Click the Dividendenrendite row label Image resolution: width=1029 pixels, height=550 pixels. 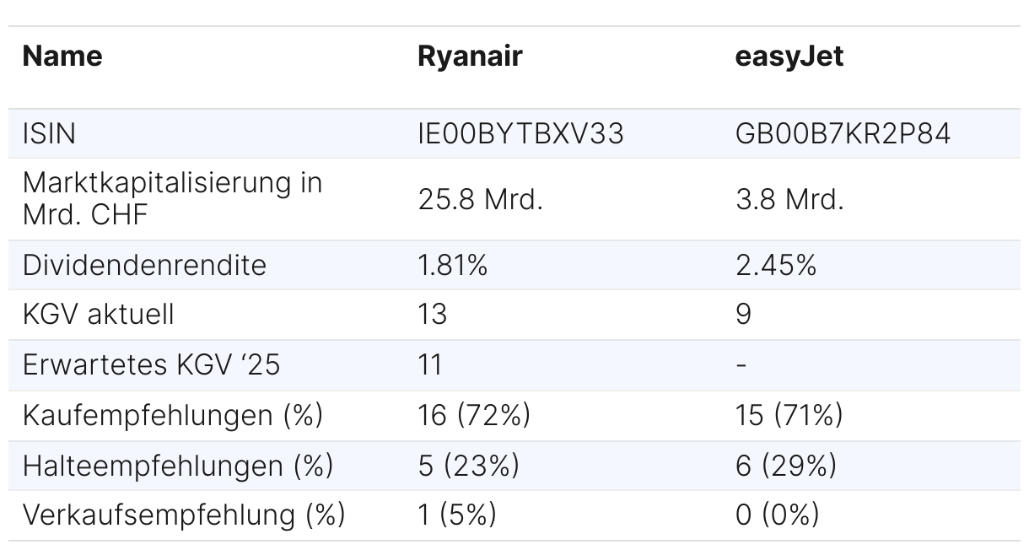click(x=144, y=265)
